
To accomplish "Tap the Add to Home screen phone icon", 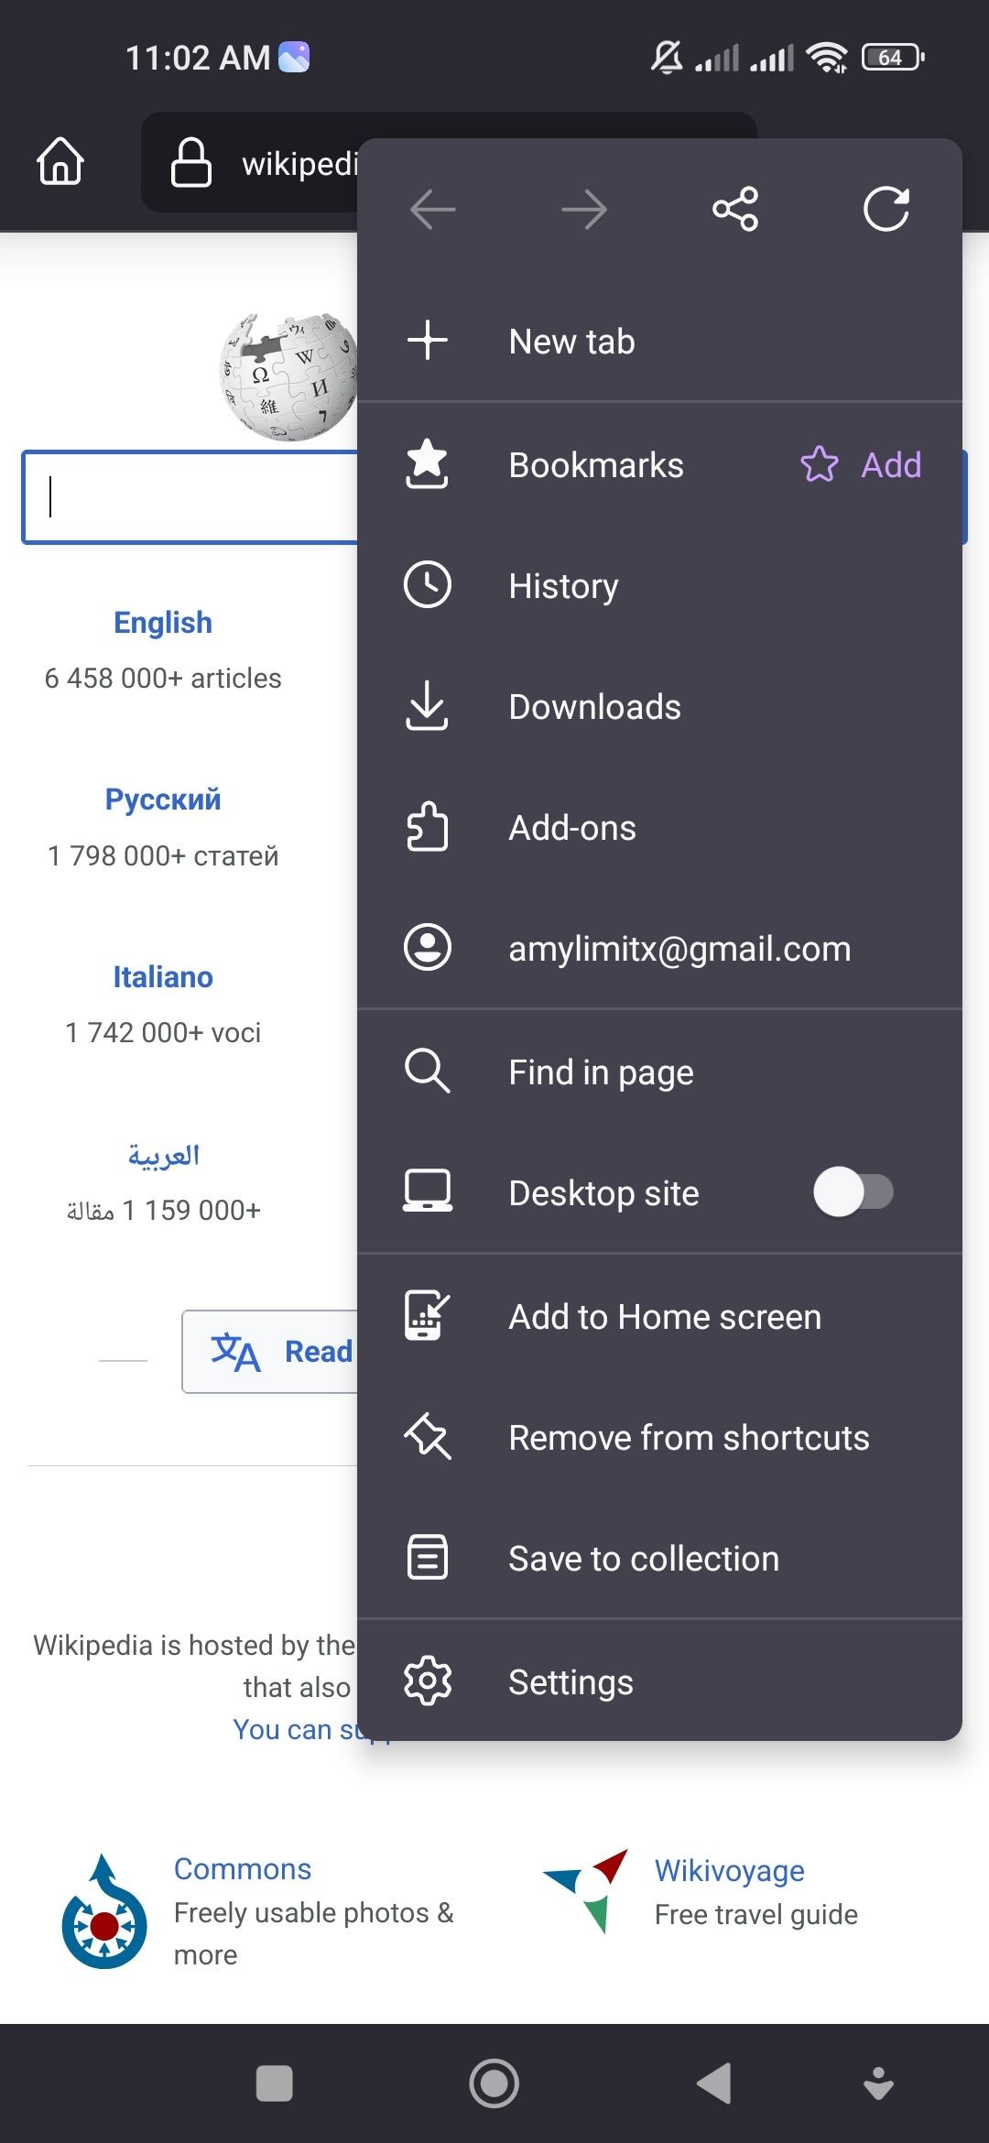I will point(428,1315).
